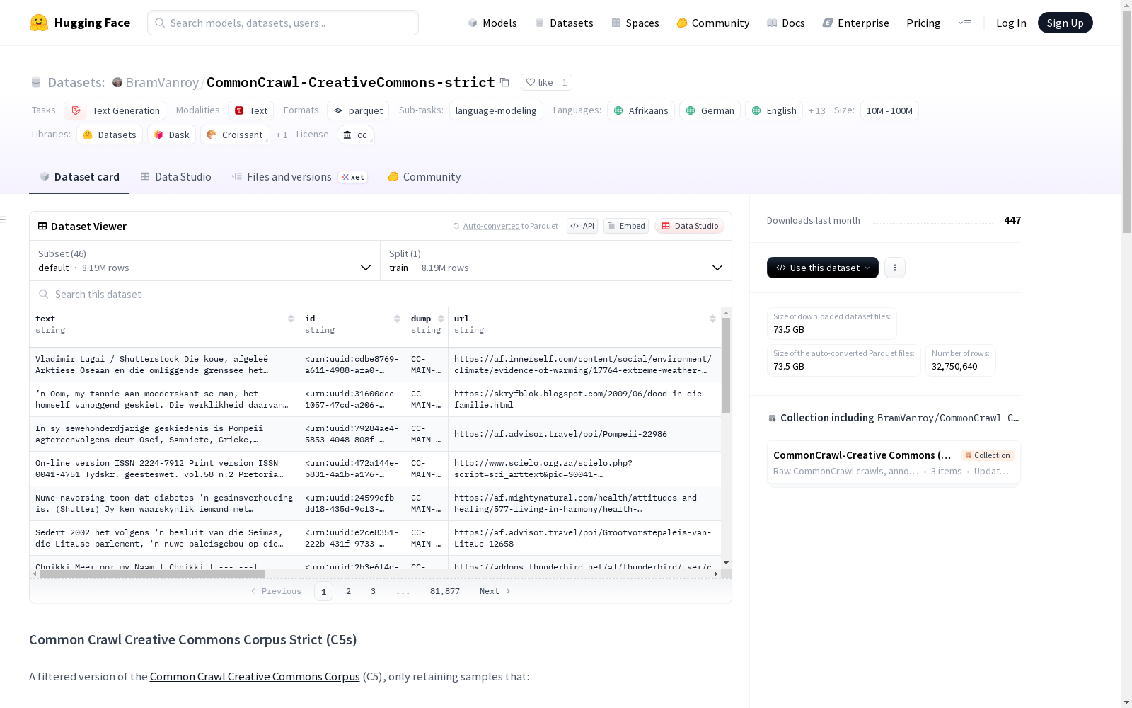Switch to Files and versions tab
The width and height of the screenshot is (1132, 708).
pyautogui.click(x=299, y=177)
